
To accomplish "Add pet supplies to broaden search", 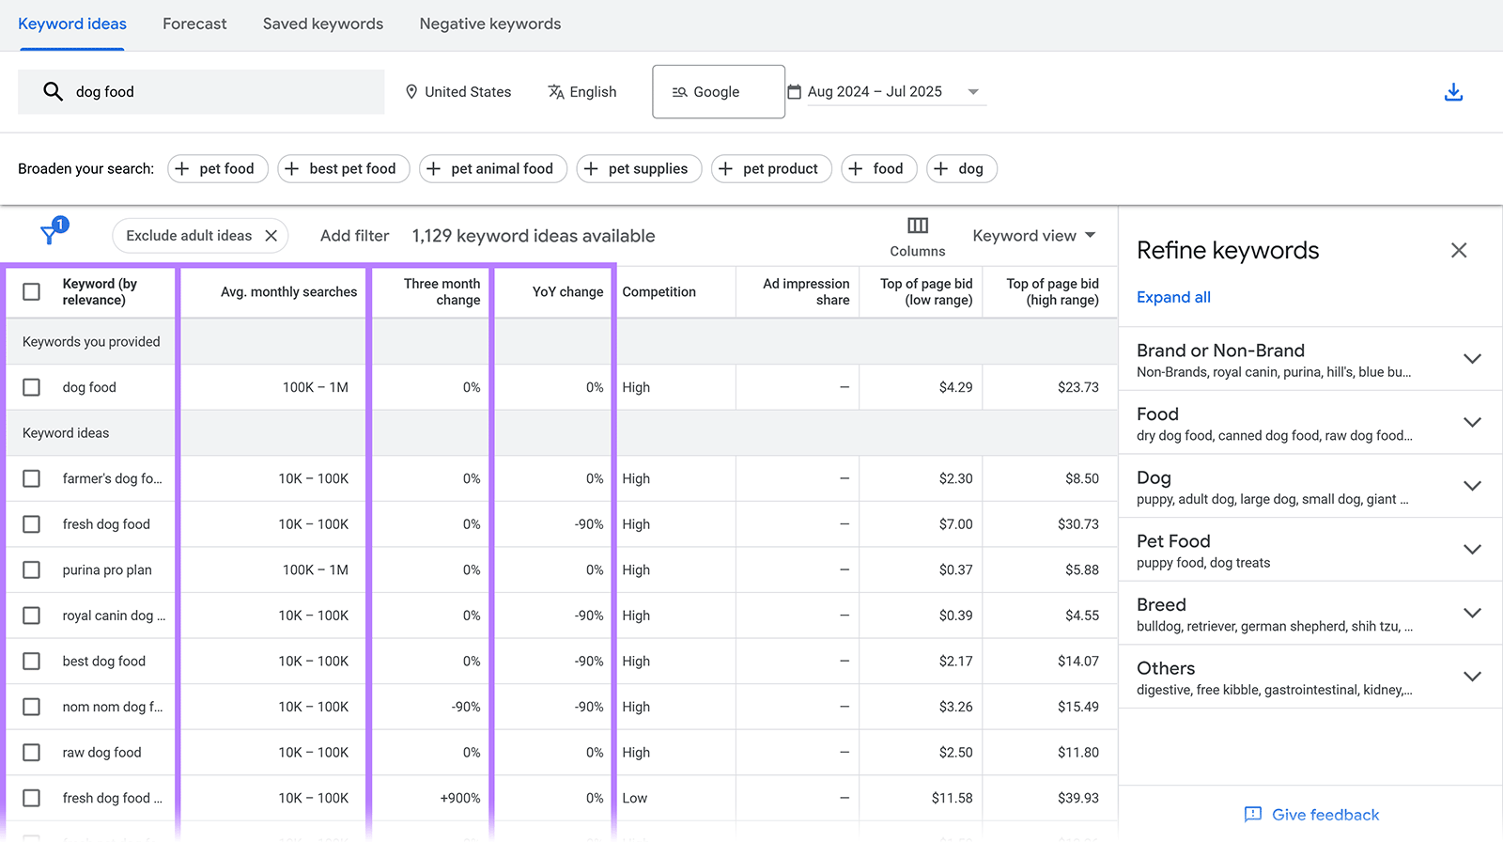I will (639, 169).
